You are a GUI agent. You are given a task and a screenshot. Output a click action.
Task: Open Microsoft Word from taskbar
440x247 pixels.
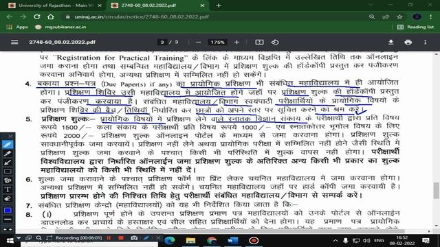232,241
